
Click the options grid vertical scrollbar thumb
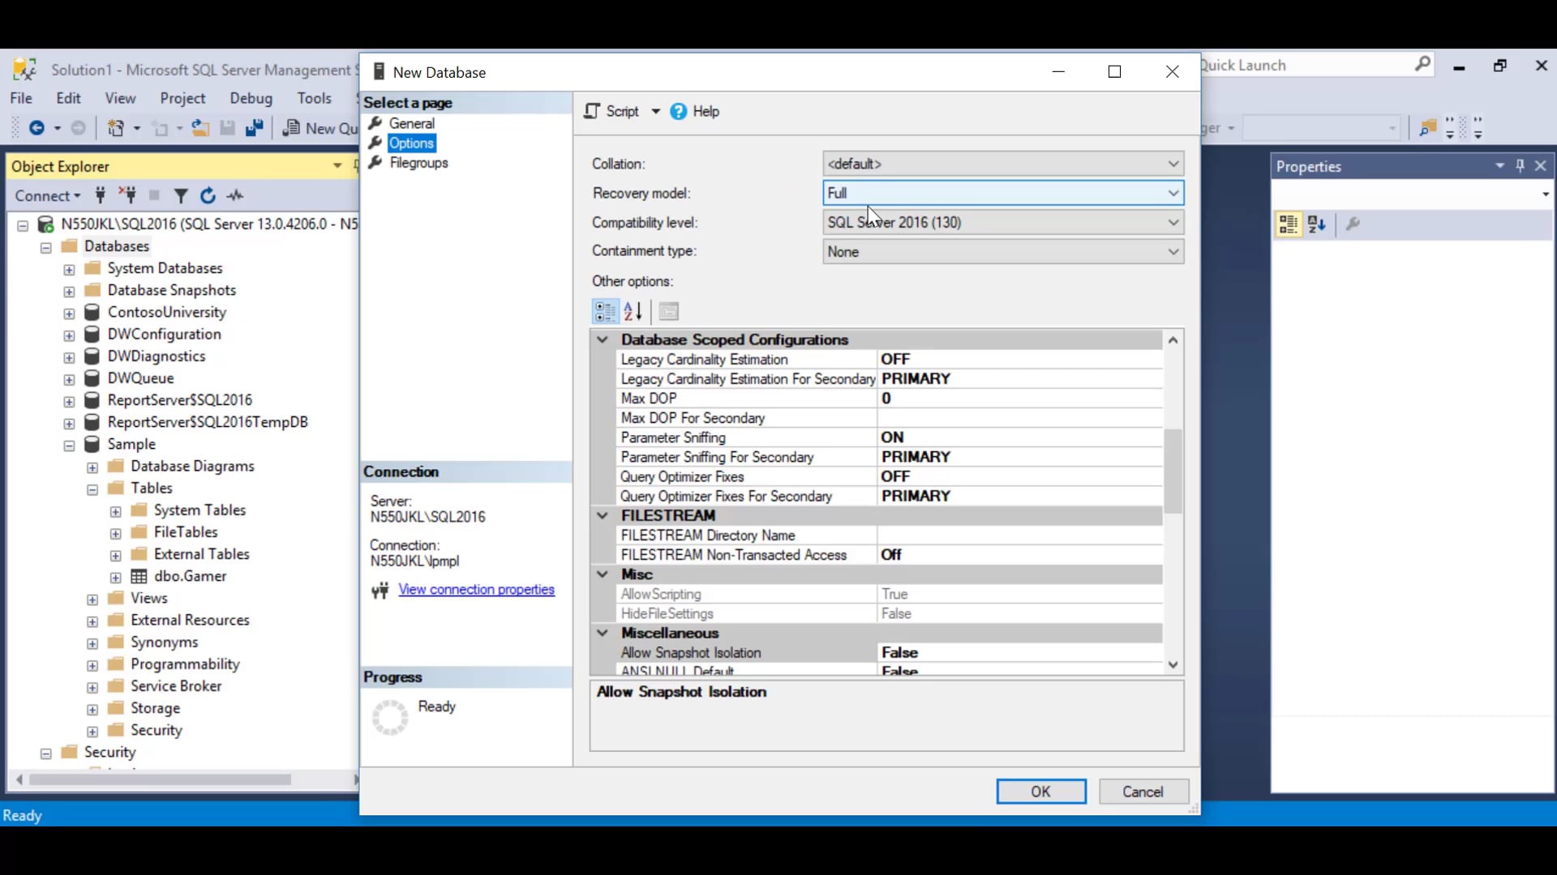pos(1173,470)
